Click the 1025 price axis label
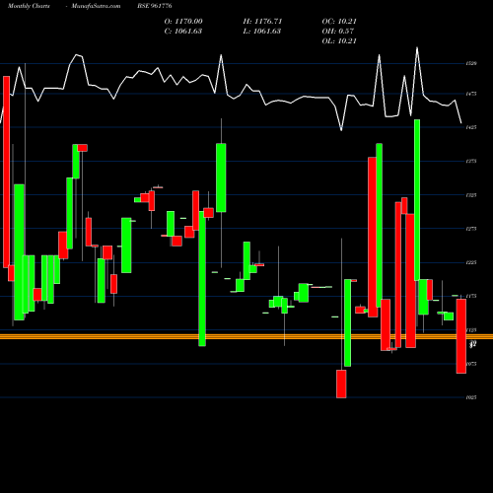Screen dimensions: 493x493 click(x=471, y=397)
